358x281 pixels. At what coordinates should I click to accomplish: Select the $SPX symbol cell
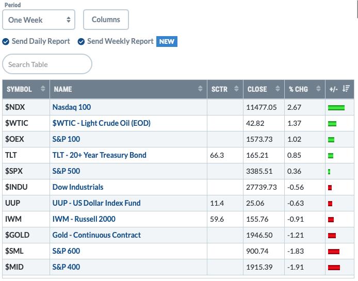click(x=26, y=171)
